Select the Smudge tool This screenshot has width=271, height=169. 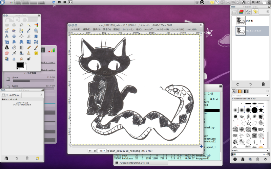pos(21,59)
